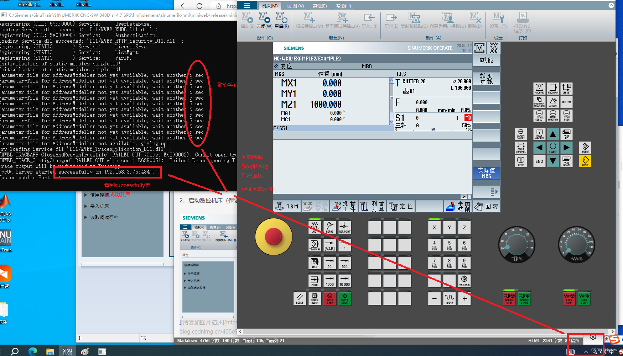The width and height of the screenshot is (623, 356).
Task: Switch to MDA mode
Action: (315, 263)
